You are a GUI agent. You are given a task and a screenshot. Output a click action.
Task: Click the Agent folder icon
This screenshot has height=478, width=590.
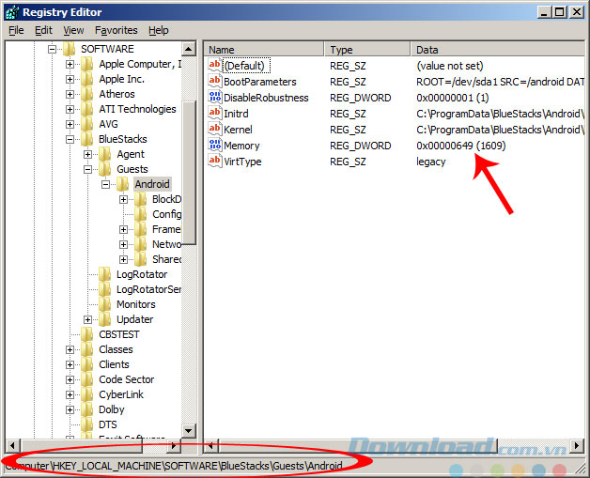(x=105, y=154)
